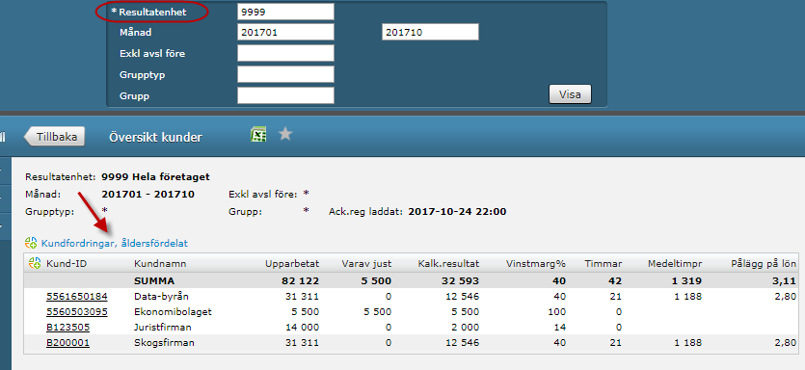Go back with Tillbaka button
Viewport: 805px width, 370px height.
pyautogui.click(x=54, y=137)
